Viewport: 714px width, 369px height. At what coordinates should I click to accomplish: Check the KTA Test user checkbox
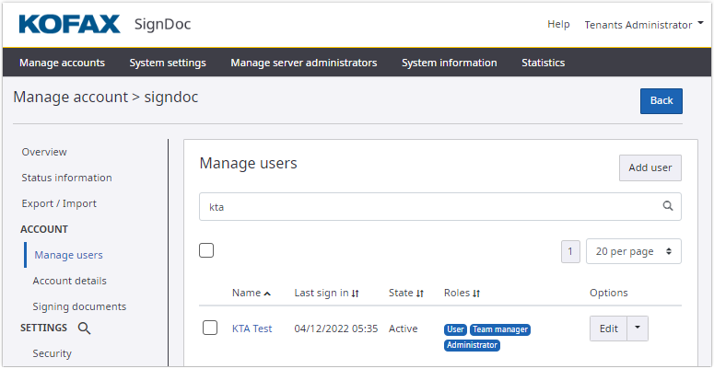pos(210,329)
